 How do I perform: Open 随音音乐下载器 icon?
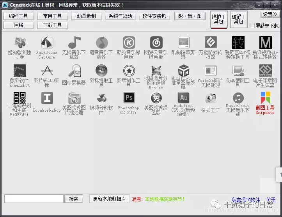pyautogui.click(x=101, y=43)
